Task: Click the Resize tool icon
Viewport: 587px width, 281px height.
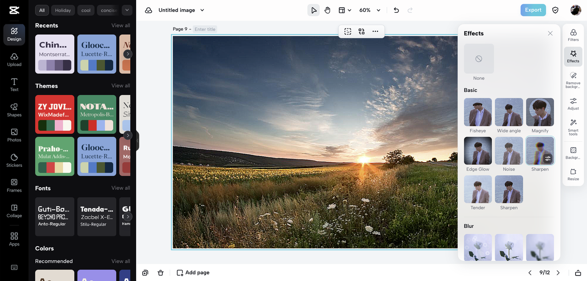Action: click(573, 174)
